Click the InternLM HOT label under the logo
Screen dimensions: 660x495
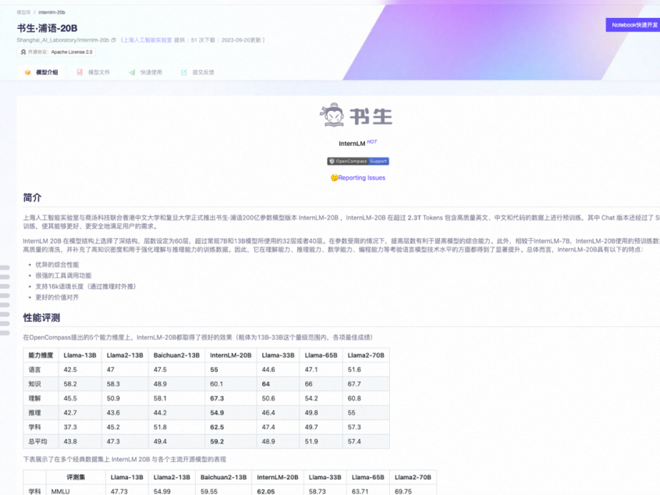(358, 143)
